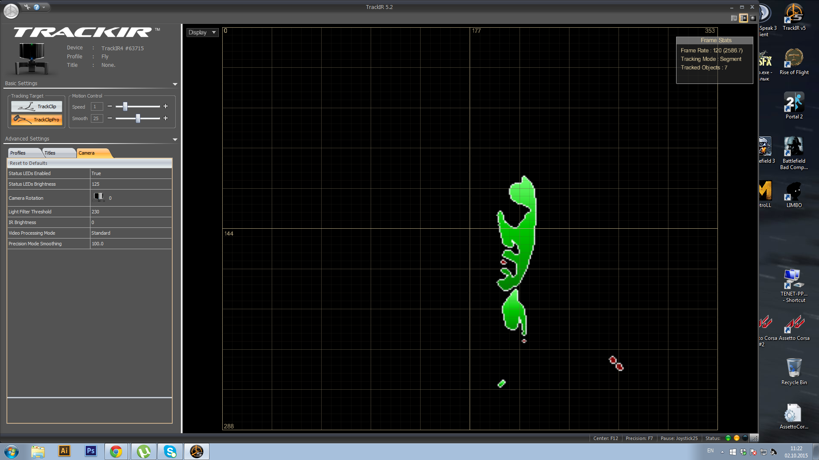Click the blue help question mark icon
Image resolution: width=819 pixels, height=460 pixels.
pyautogui.click(x=37, y=7)
